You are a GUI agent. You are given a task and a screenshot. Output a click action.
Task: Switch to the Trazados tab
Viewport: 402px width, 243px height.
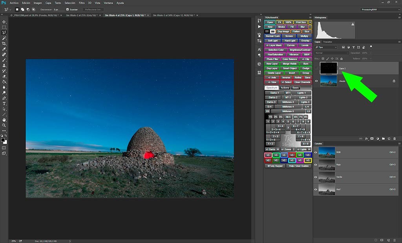(x=327, y=42)
